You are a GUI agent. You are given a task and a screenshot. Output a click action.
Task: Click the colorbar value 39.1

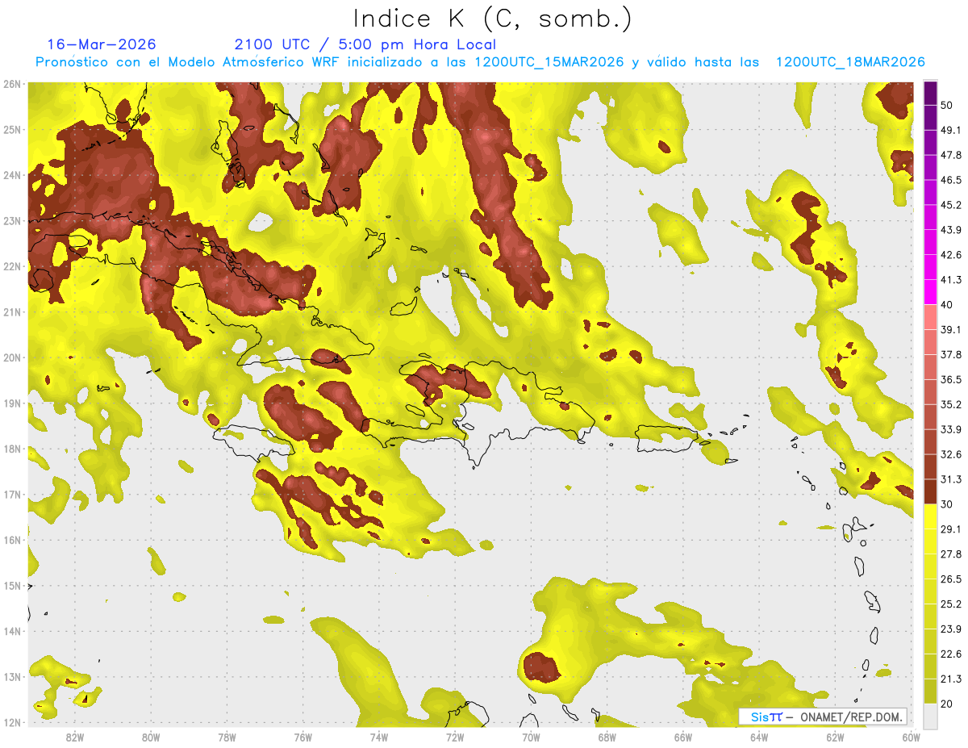[951, 330]
